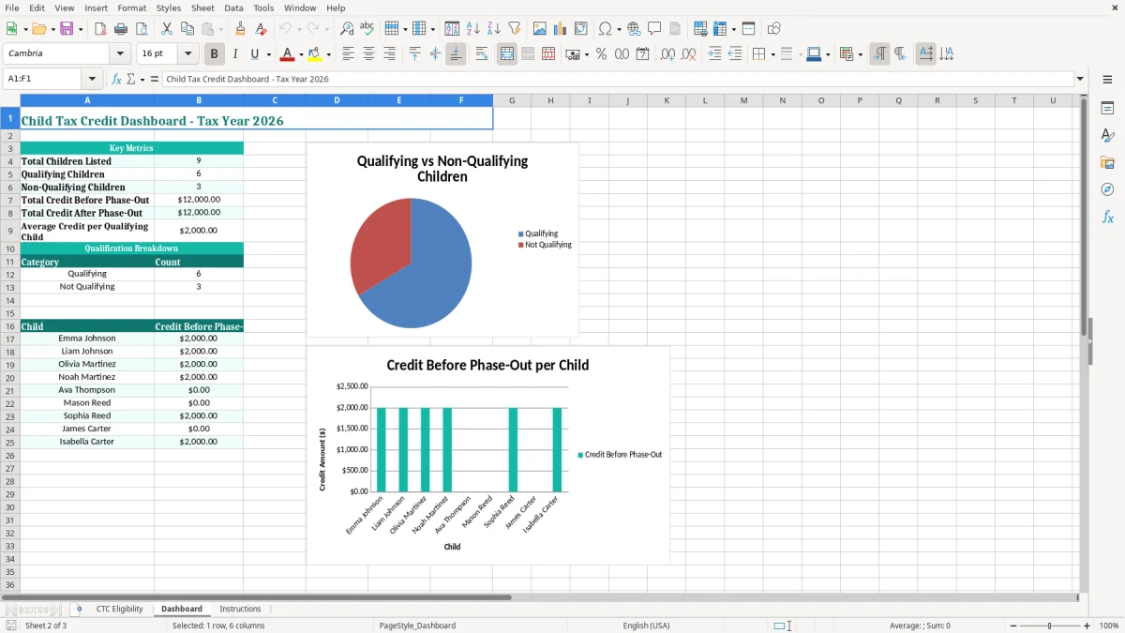Align cell content to bottom
This screenshot has height=633, width=1125.
pyautogui.click(x=456, y=54)
